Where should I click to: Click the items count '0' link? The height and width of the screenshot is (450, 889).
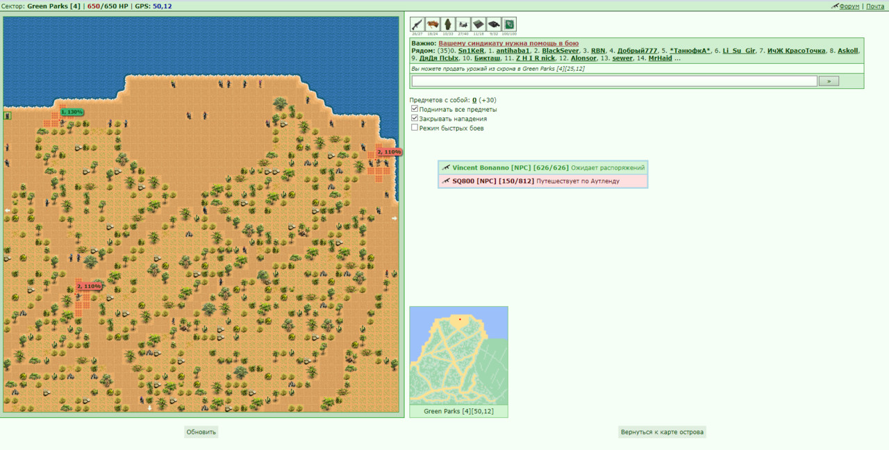click(474, 100)
